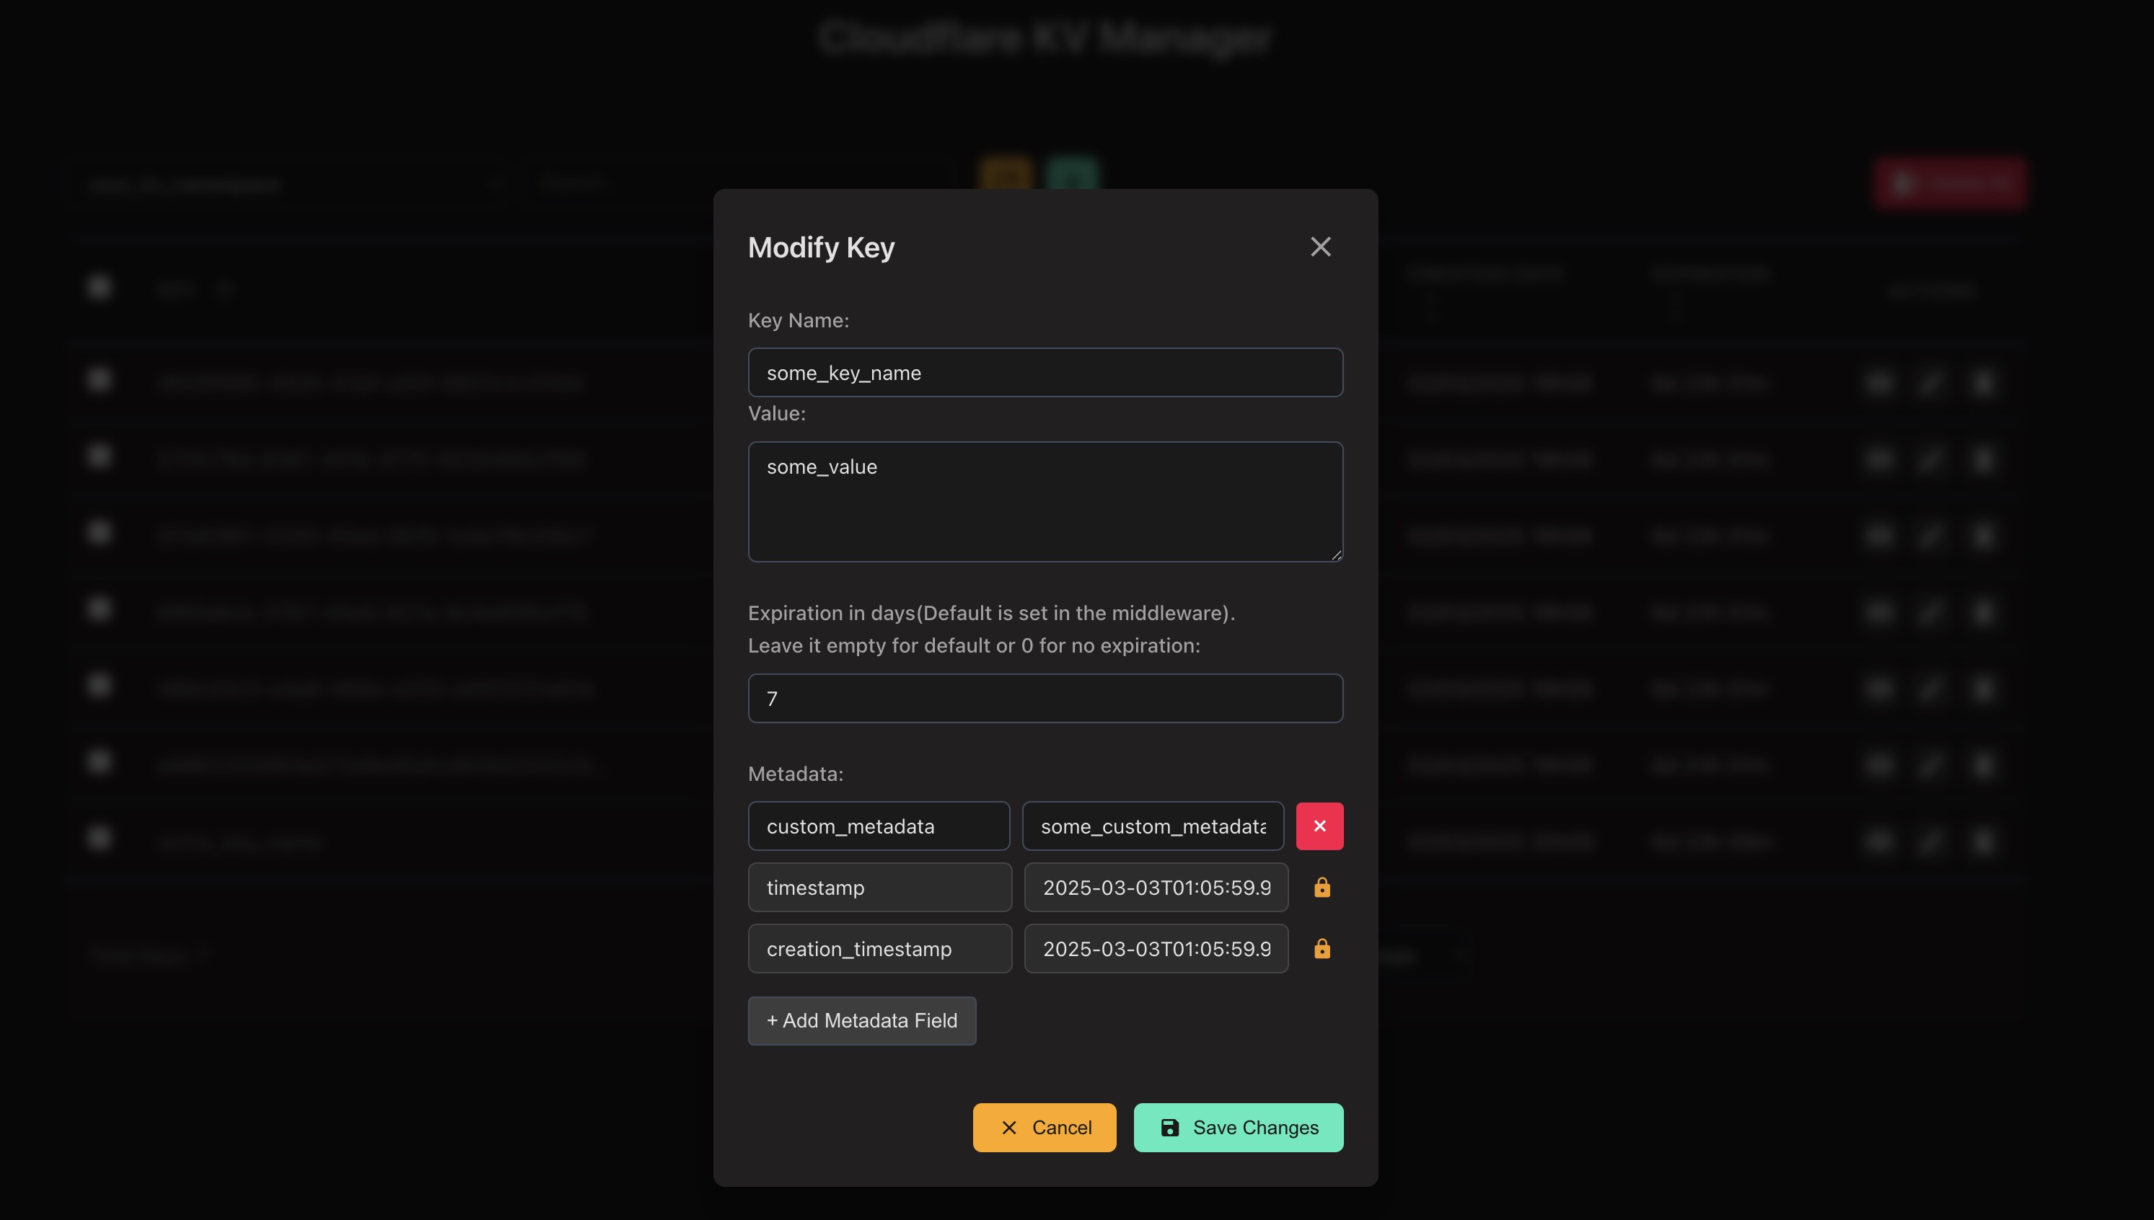The height and width of the screenshot is (1220, 2154).
Task: Click the creation_timestamp value field
Action: coord(1156,948)
